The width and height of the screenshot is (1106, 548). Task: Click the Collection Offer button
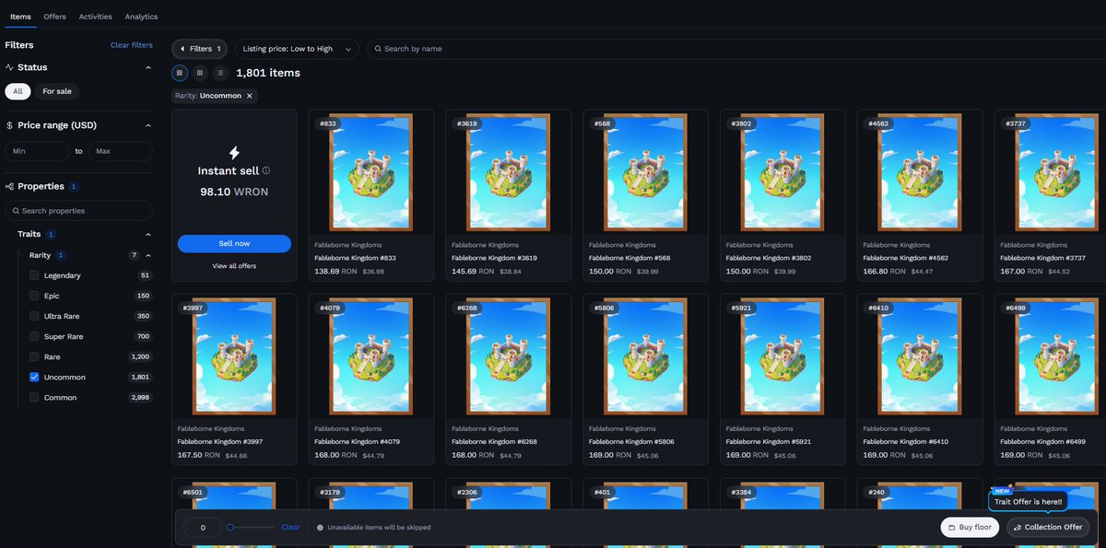click(1048, 528)
